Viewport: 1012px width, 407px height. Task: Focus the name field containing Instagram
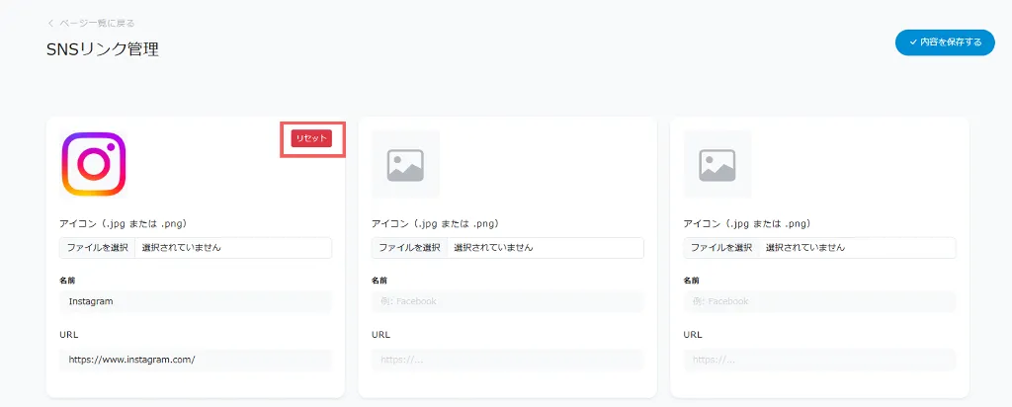click(x=196, y=301)
